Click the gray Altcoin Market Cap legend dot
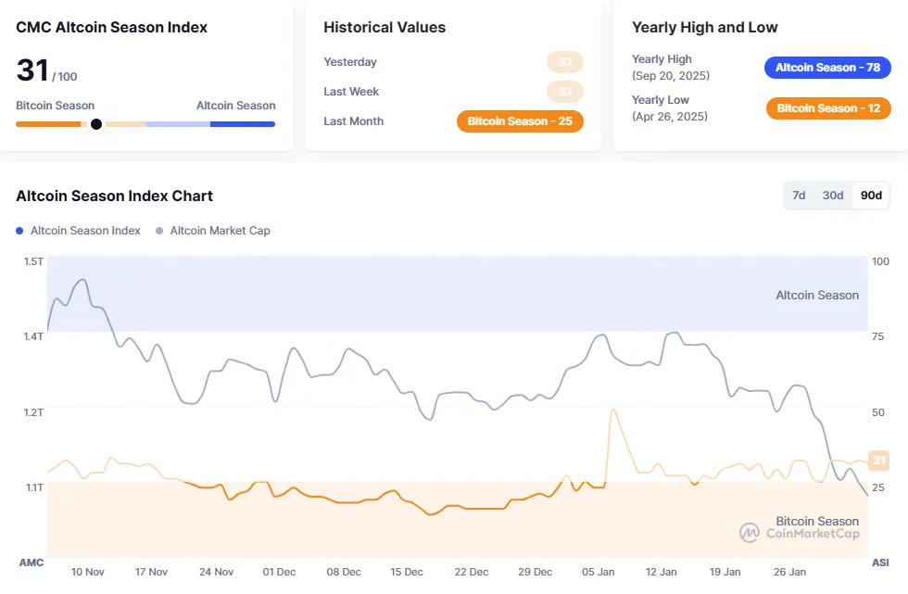 point(160,231)
